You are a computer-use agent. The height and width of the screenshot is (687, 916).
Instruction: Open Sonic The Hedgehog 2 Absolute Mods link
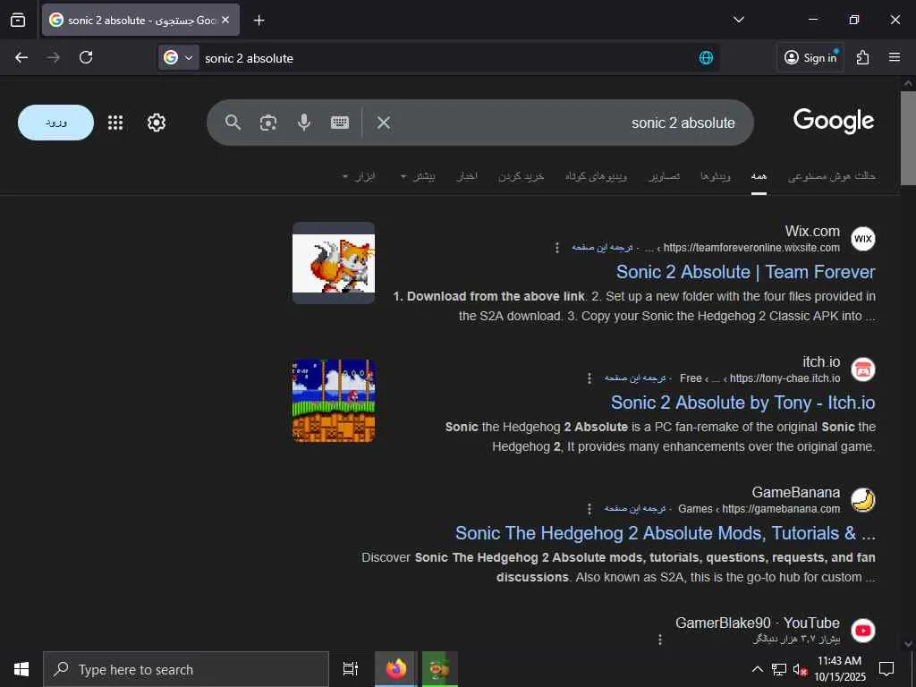coord(666,533)
